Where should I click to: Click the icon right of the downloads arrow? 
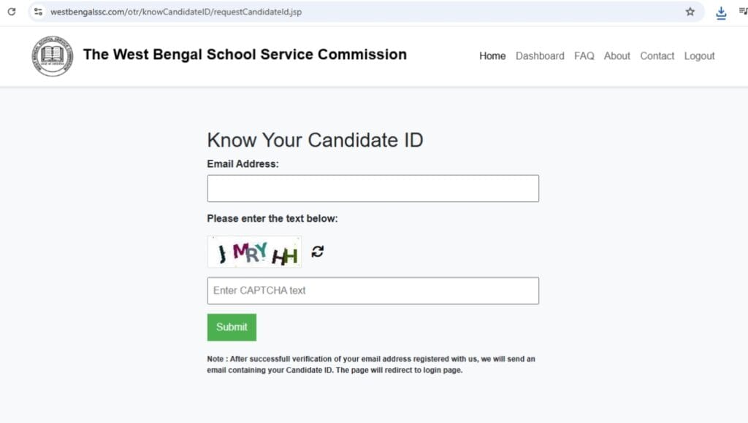[741, 12]
